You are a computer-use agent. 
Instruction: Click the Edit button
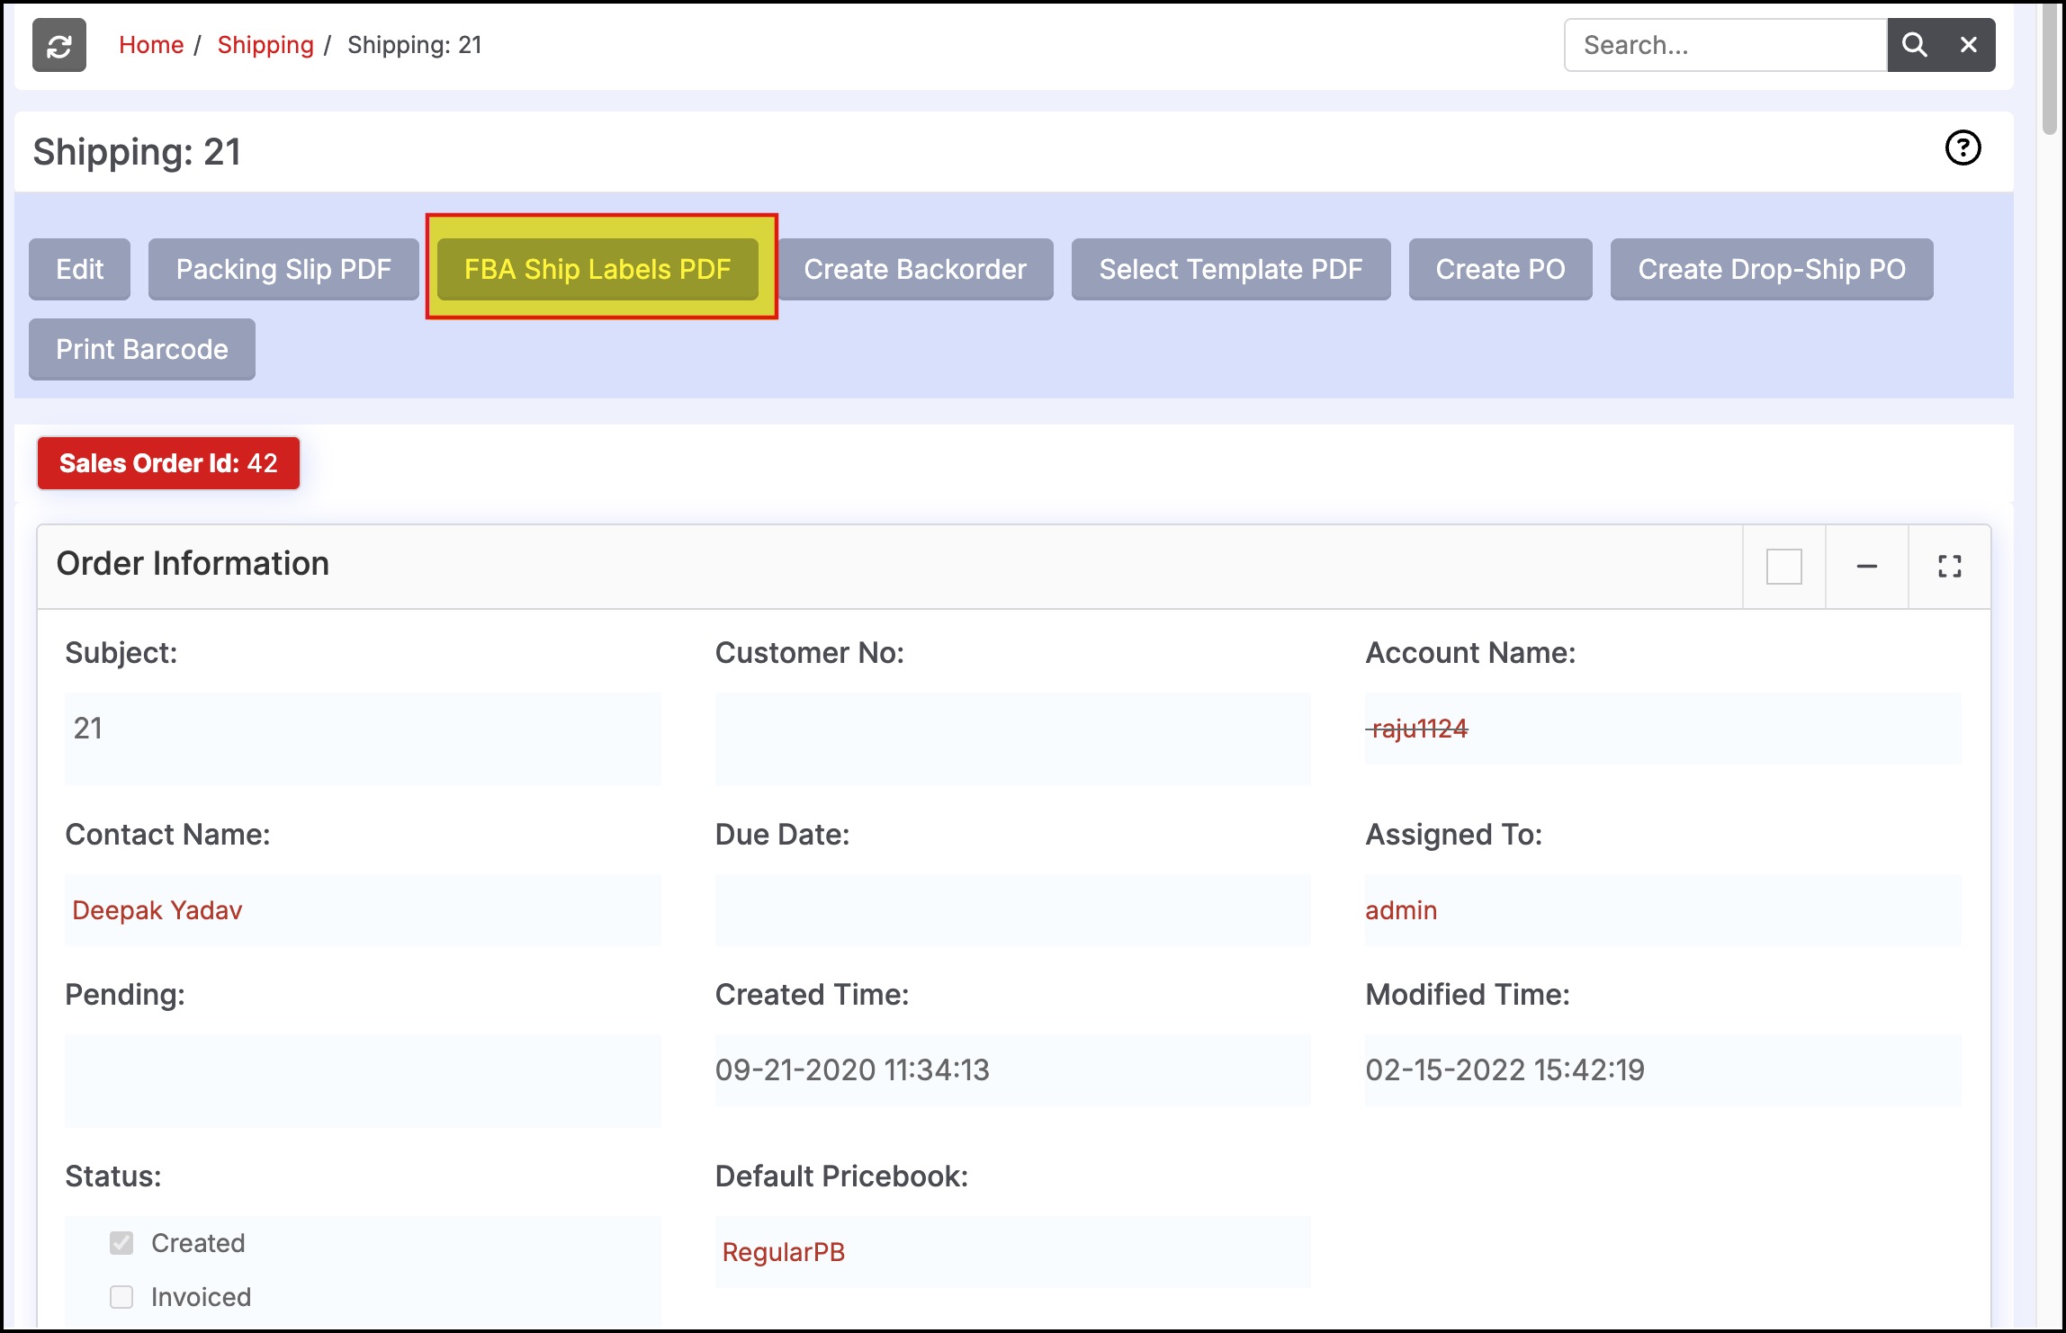click(x=79, y=269)
